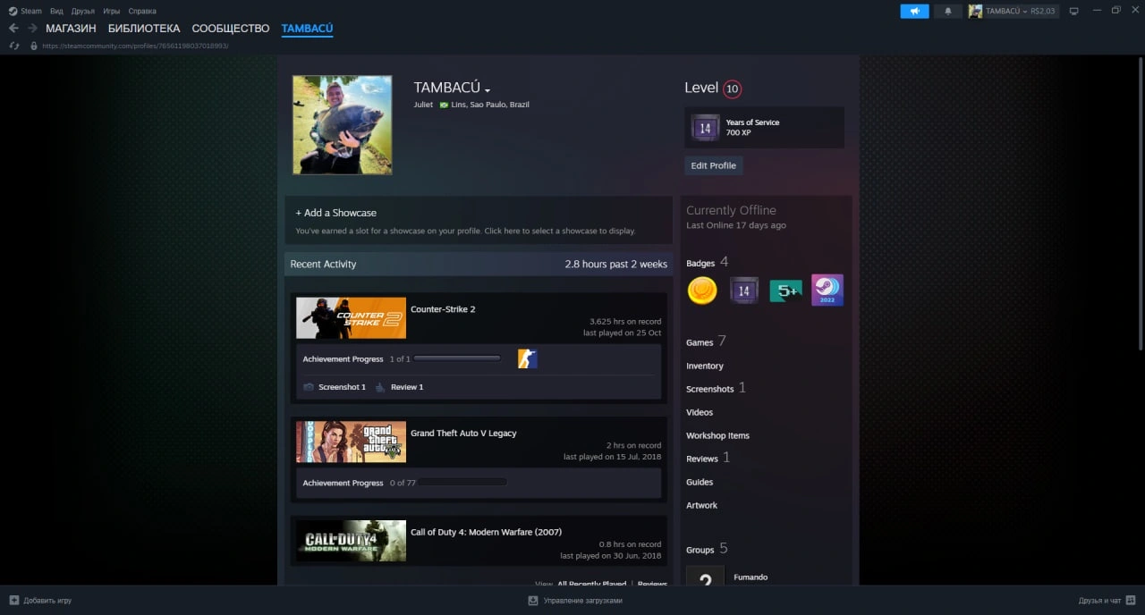Click the Counter-Strike 2 game banner
This screenshot has width=1145, height=615.
[x=351, y=318]
